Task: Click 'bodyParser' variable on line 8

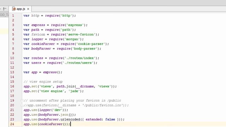Action: tap(41, 49)
